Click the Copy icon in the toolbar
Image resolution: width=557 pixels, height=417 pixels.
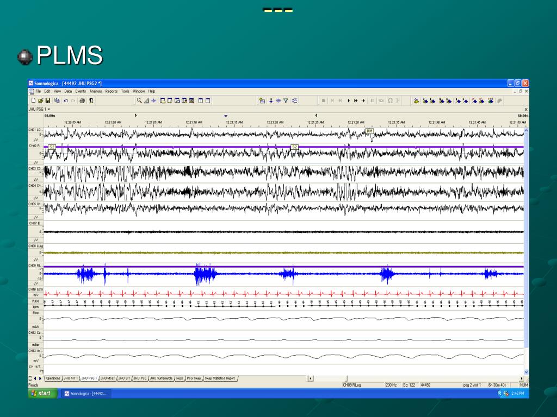pos(57,100)
